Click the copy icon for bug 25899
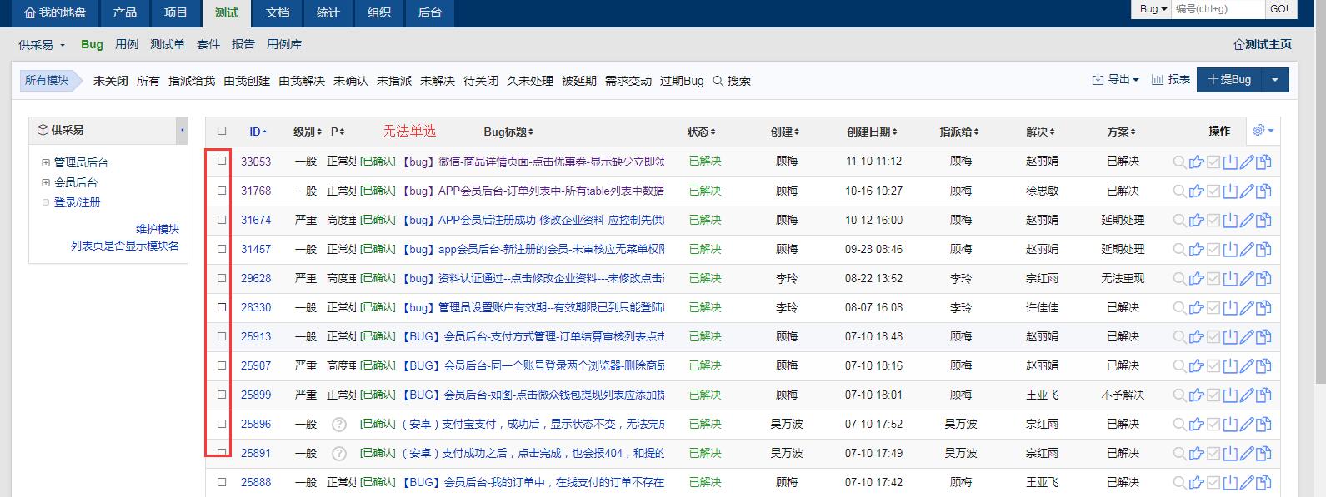Image resolution: width=1326 pixels, height=497 pixels. (x=1264, y=395)
